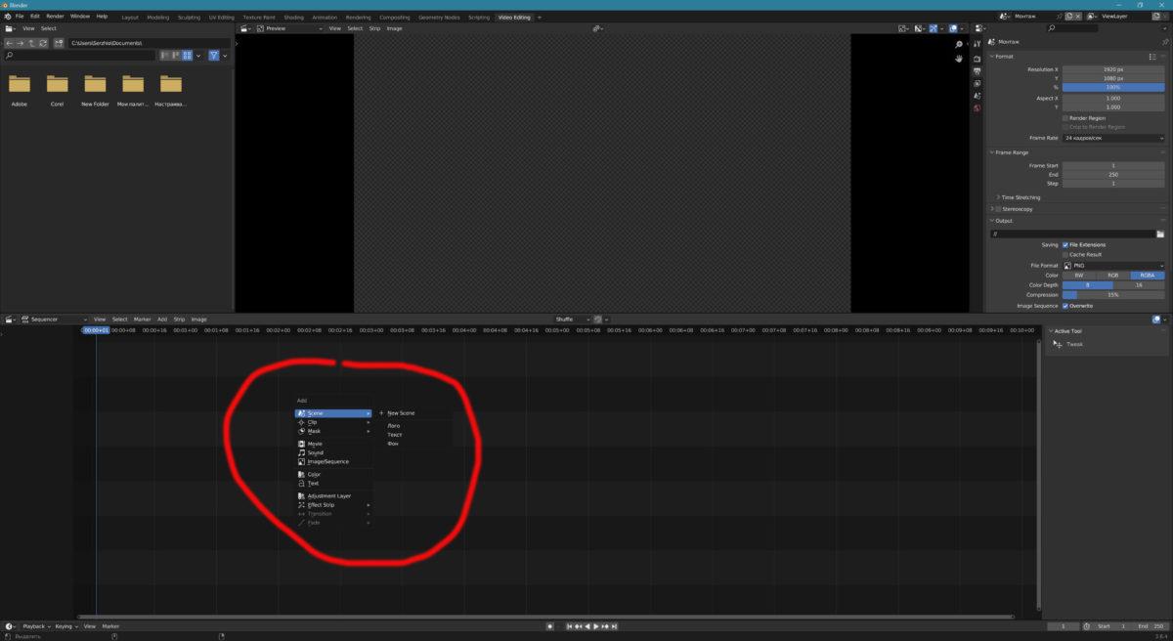Open the Scene properties tab
The width and height of the screenshot is (1173, 641).
tap(977, 96)
